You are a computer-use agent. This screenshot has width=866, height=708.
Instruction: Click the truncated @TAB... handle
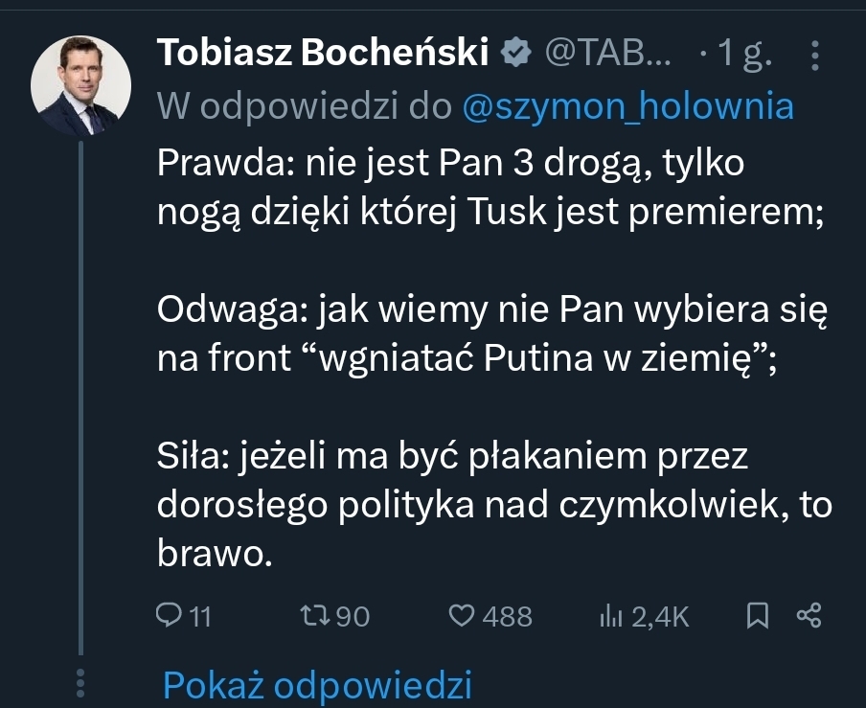pos(607,55)
